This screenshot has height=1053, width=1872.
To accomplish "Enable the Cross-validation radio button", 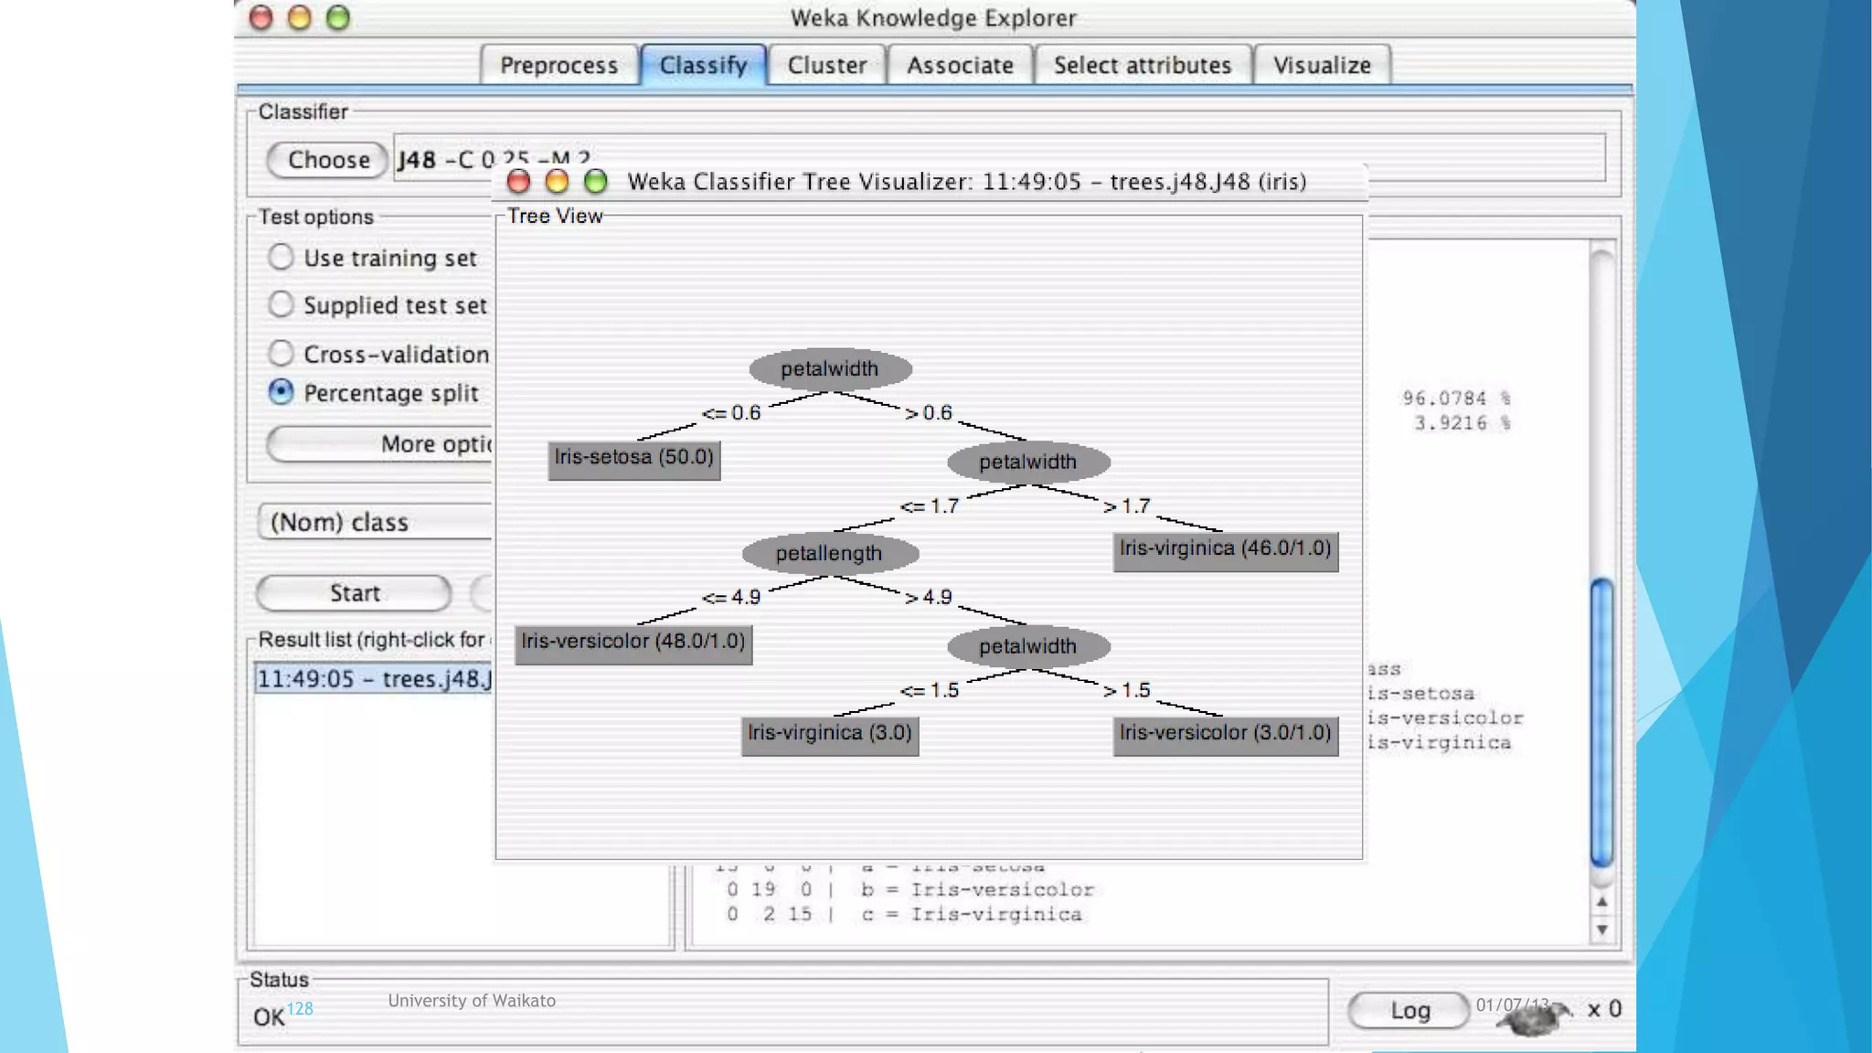I will 281,353.
